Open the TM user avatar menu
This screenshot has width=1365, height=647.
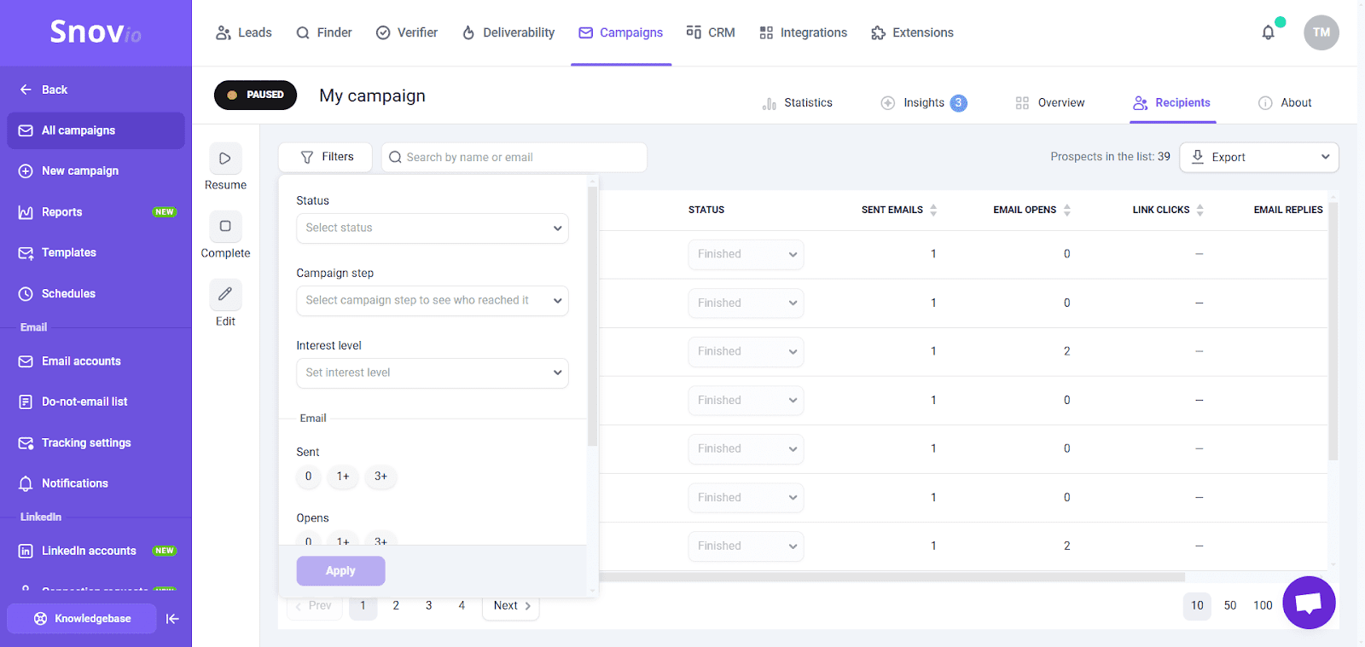(x=1321, y=32)
